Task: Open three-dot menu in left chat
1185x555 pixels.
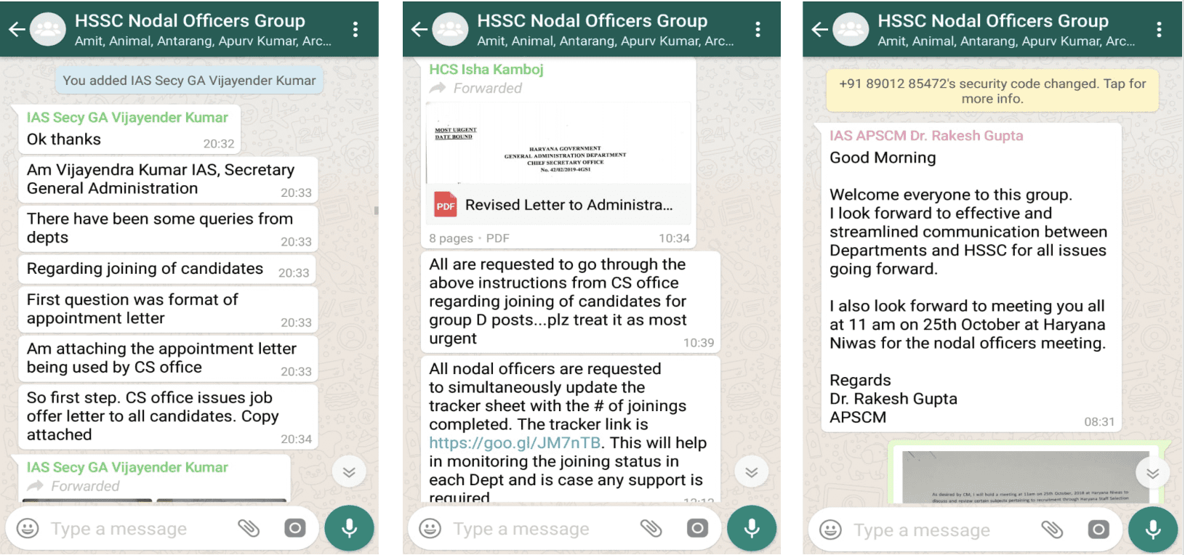Action: pyautogui.click(x=355, y=29)
